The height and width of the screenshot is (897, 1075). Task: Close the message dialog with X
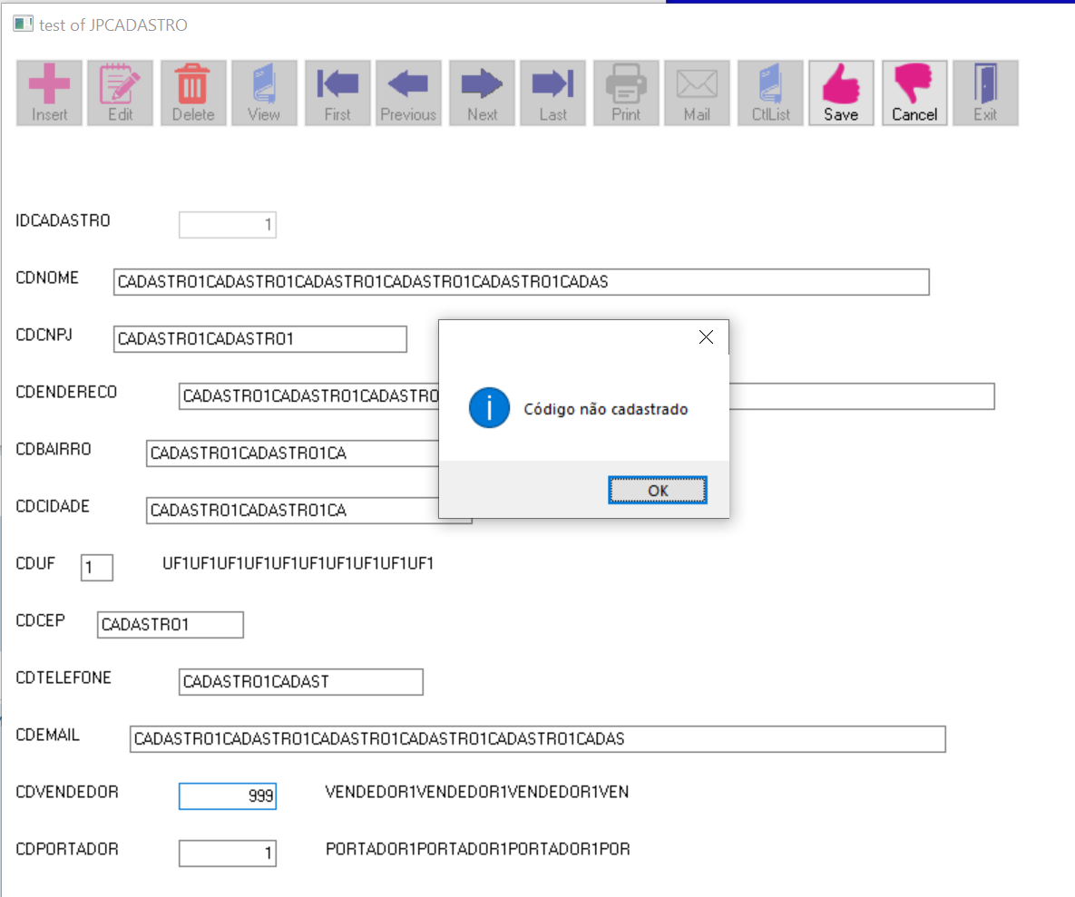(x=706, y=337)
